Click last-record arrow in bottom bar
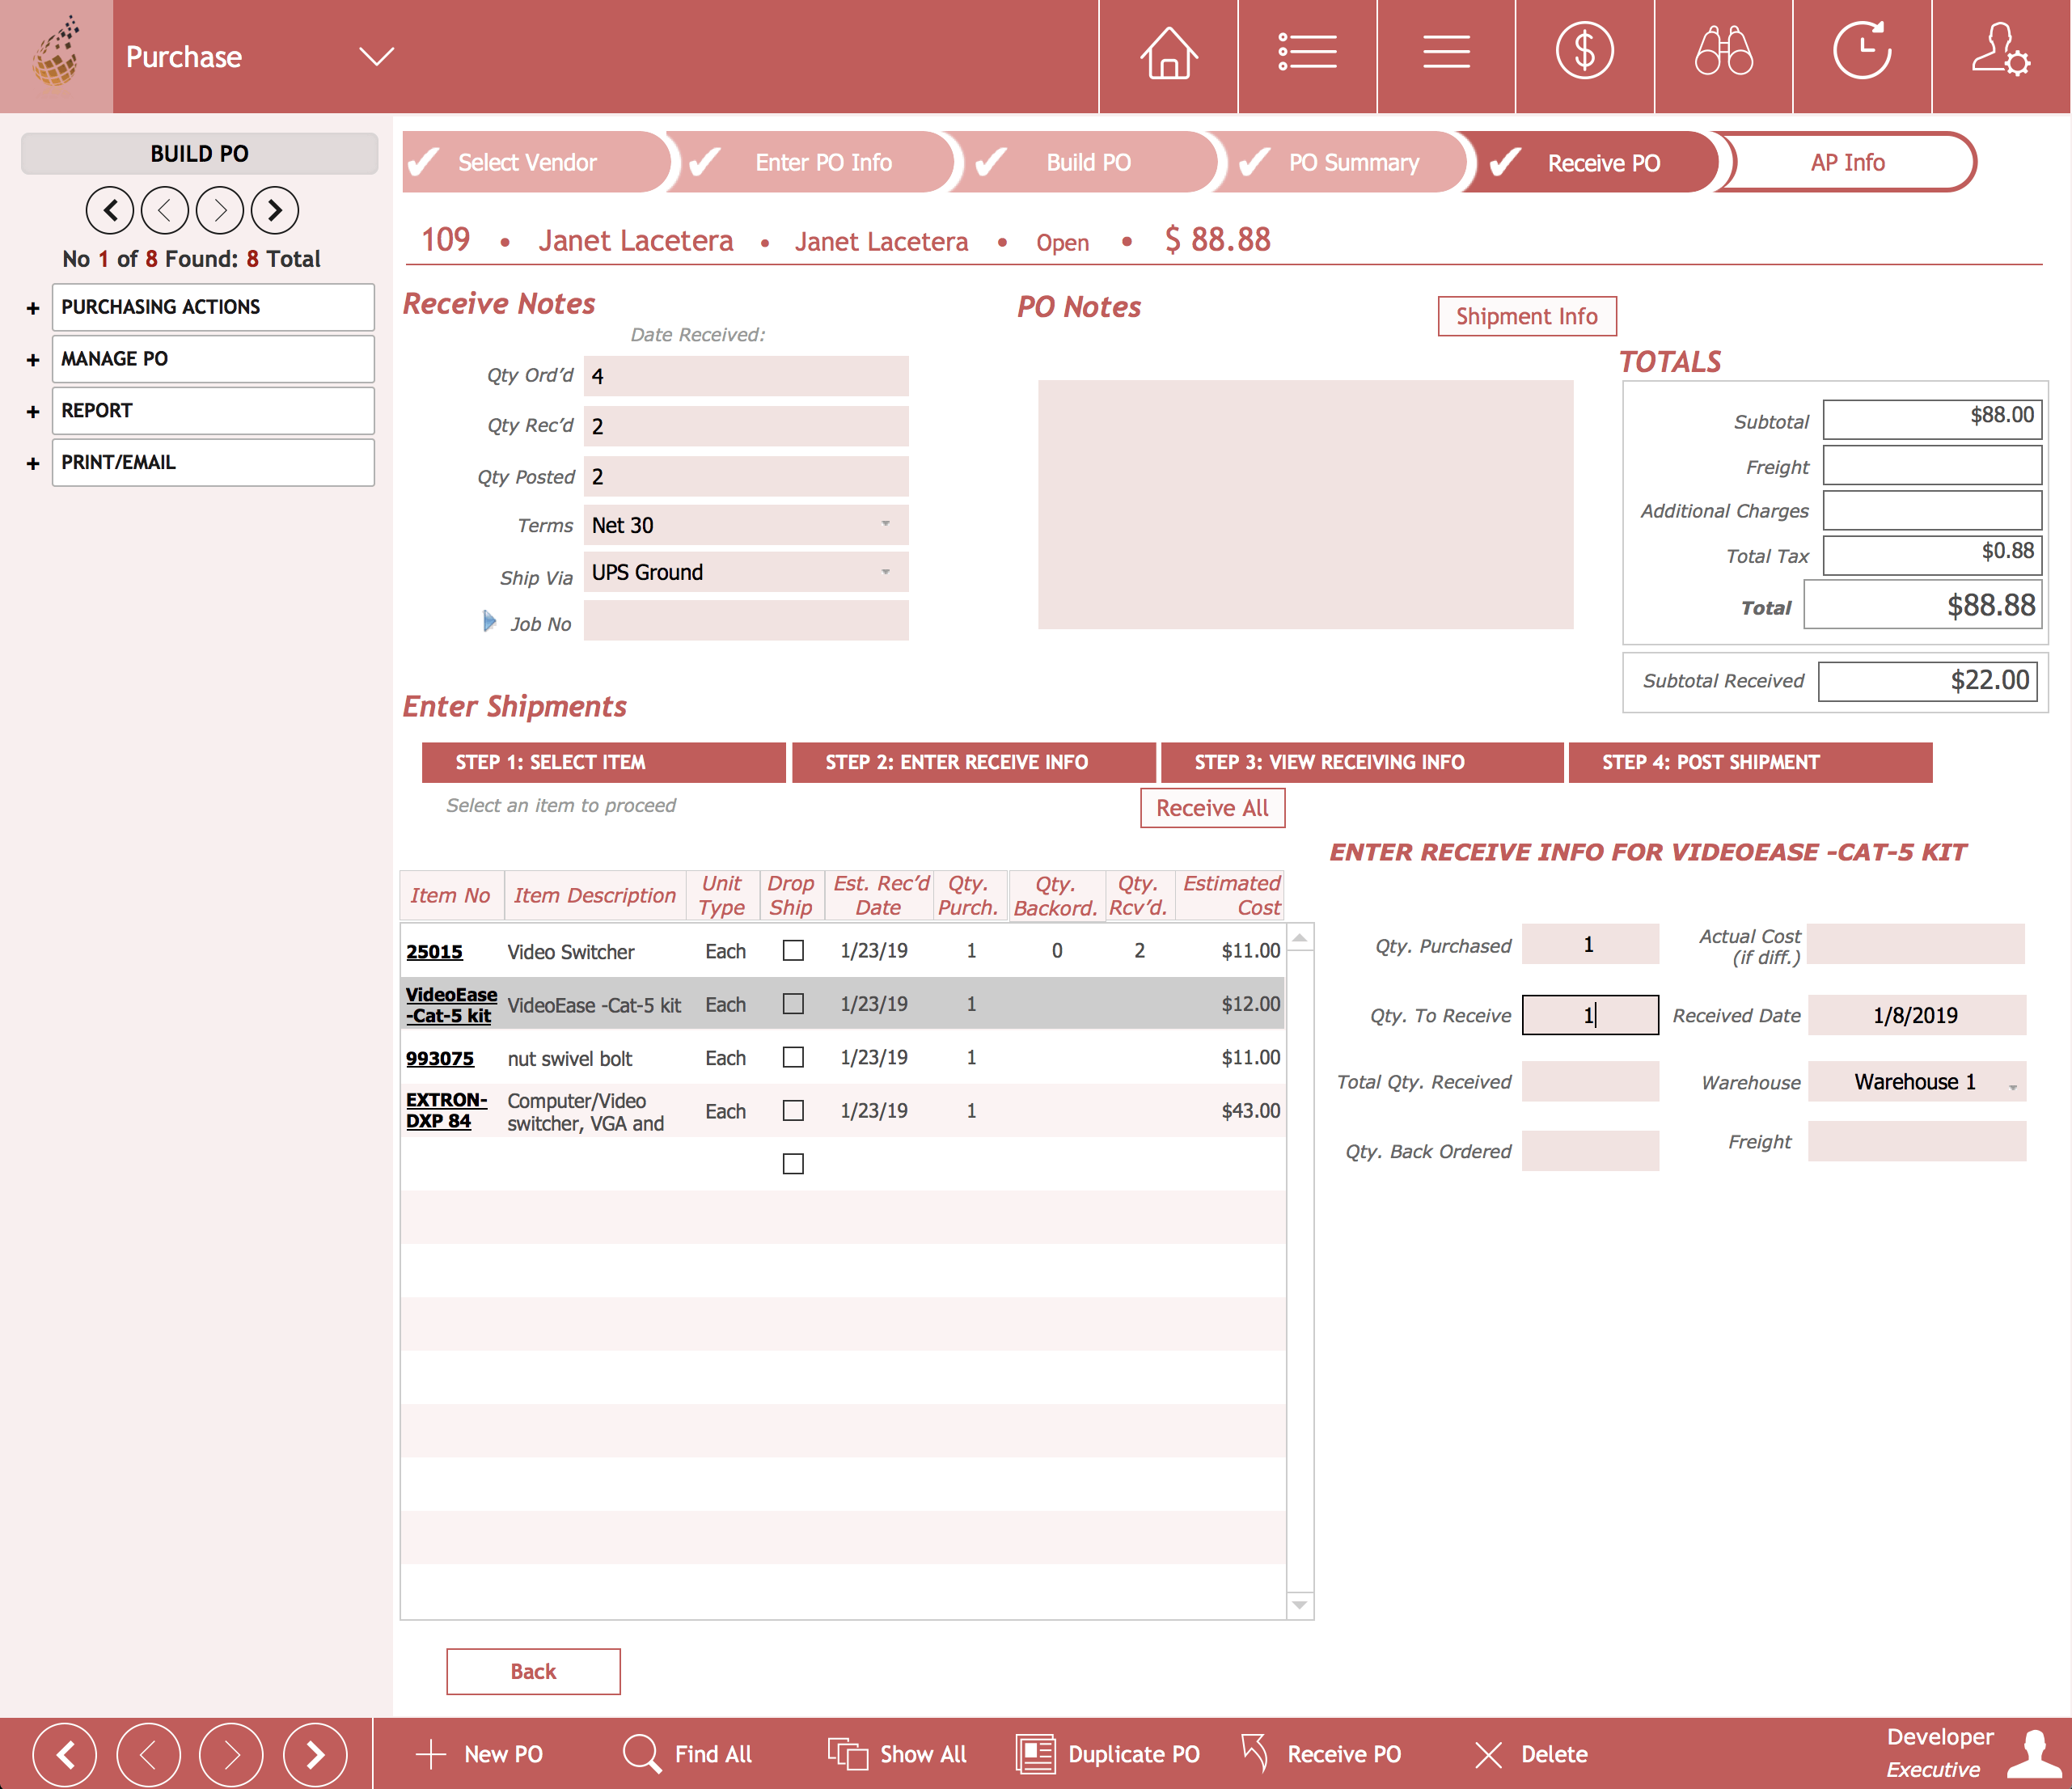The image size is (2072, 1789). [315, 1754]
